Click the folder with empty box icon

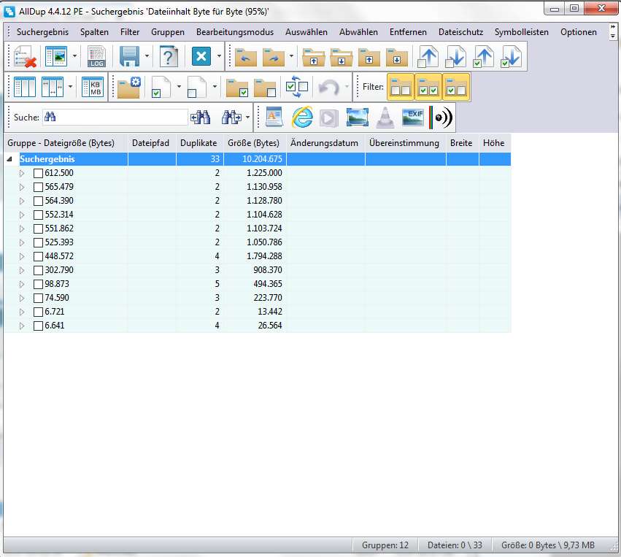click(265, 88)
